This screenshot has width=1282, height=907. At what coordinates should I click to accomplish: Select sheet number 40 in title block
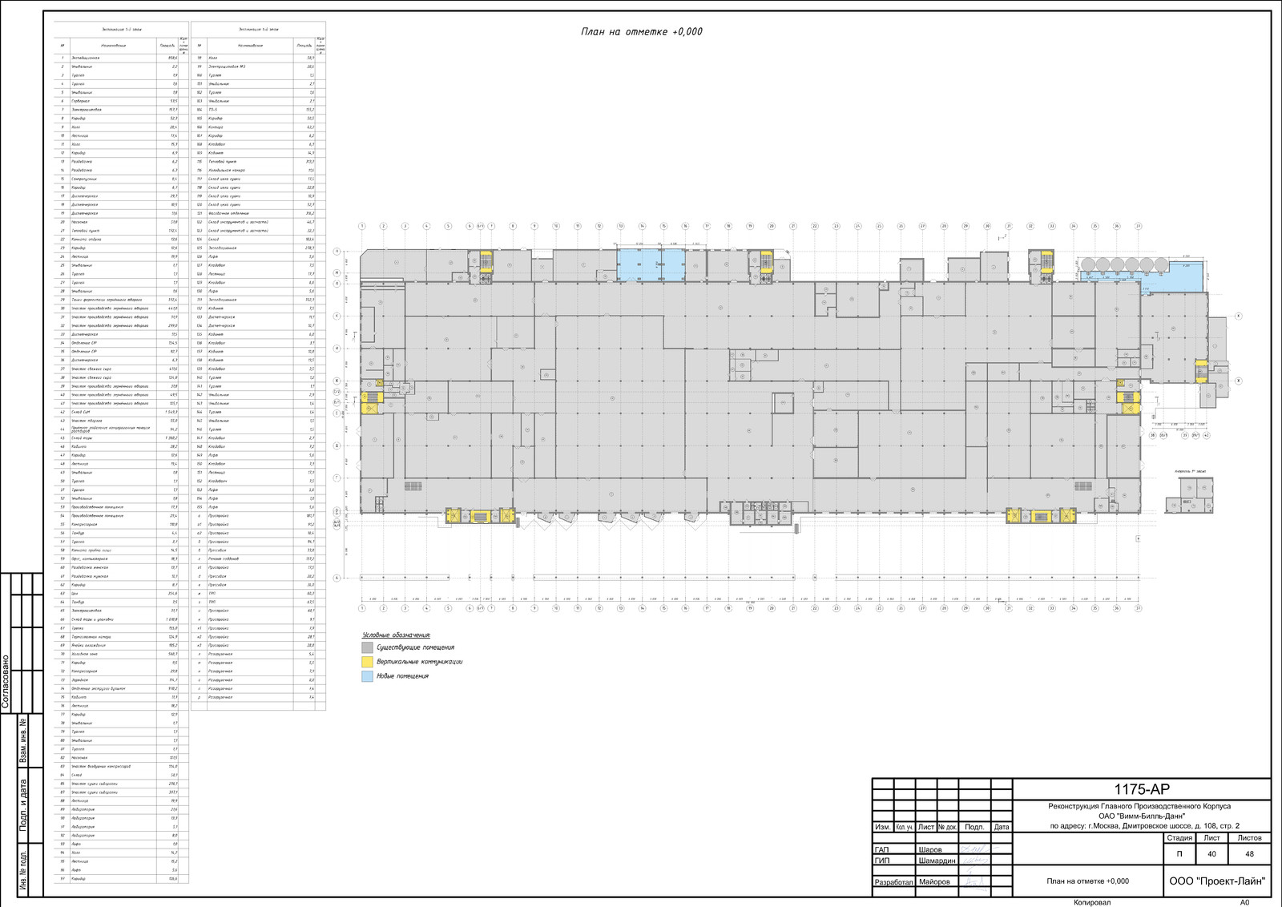coord(1211,854)
